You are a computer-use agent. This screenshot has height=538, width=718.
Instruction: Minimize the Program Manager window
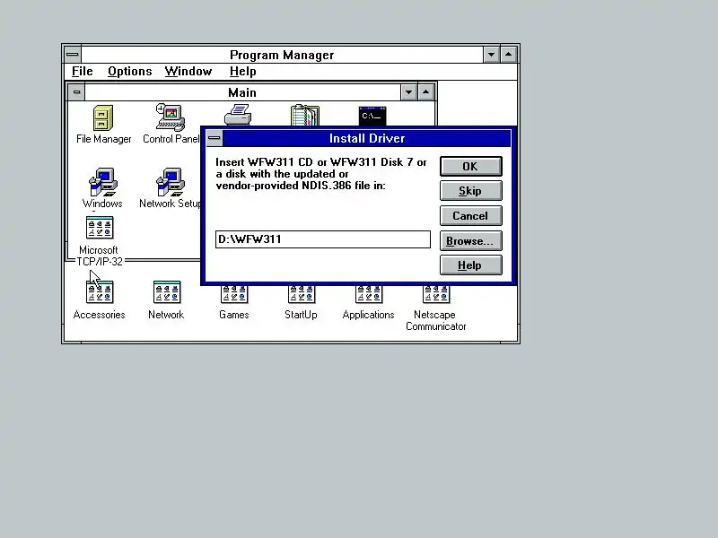pos(491,55)
